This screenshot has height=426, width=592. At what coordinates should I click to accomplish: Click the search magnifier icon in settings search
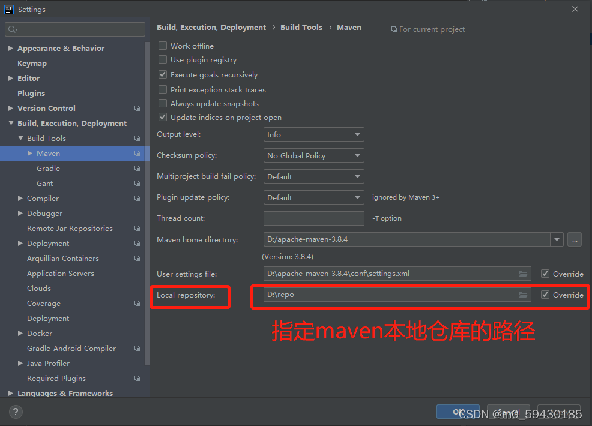[x=13, y=29]
